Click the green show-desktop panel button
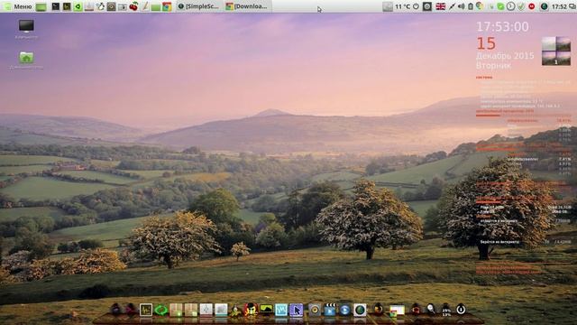Screen dimensions: 577x325 click(x=41, y=6)
